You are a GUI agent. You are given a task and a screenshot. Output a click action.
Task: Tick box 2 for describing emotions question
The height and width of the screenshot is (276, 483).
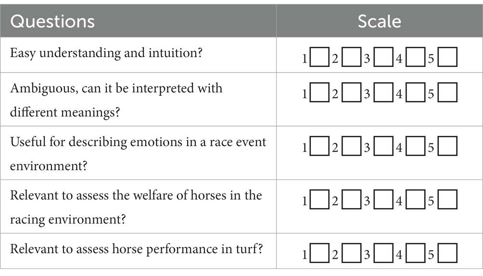pos(352,146)
